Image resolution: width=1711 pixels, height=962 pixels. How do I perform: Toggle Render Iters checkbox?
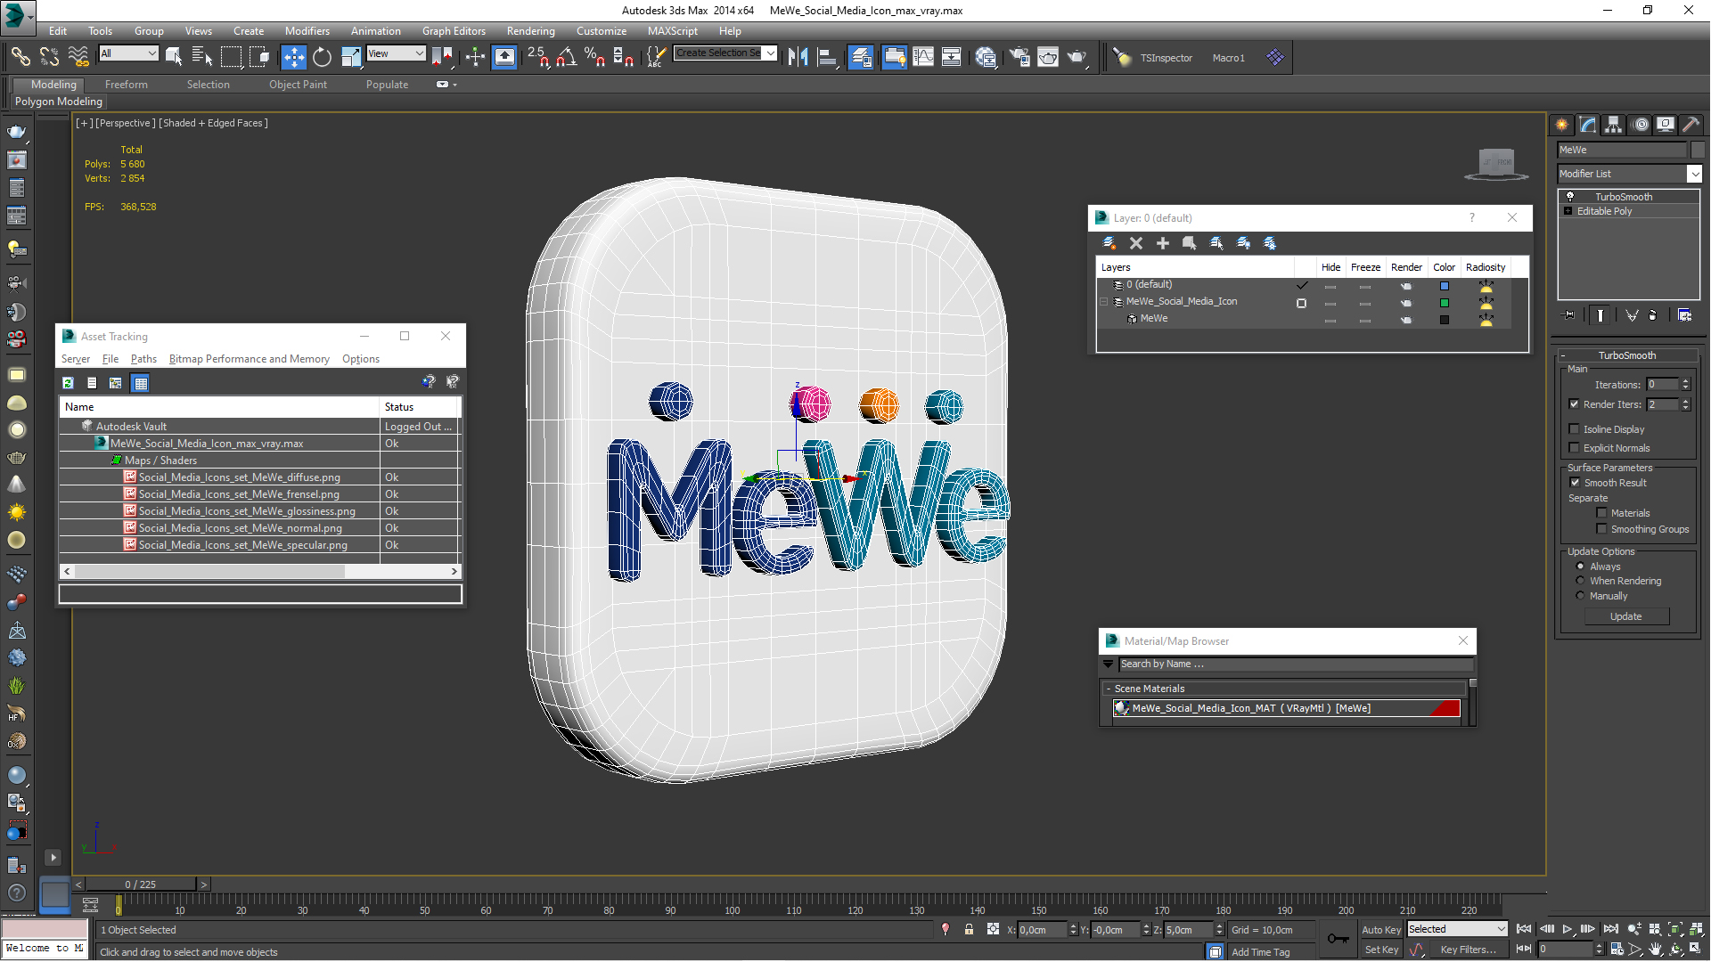tap(1575, 404)
